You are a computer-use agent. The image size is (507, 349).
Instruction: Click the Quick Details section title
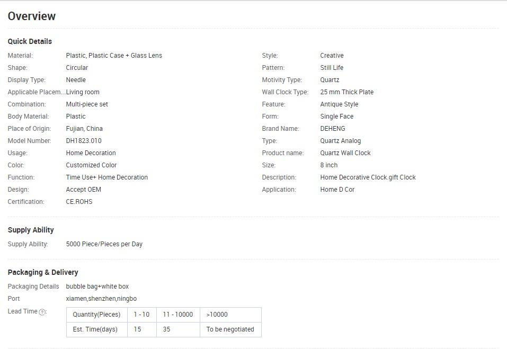click(x=30, y=41)
